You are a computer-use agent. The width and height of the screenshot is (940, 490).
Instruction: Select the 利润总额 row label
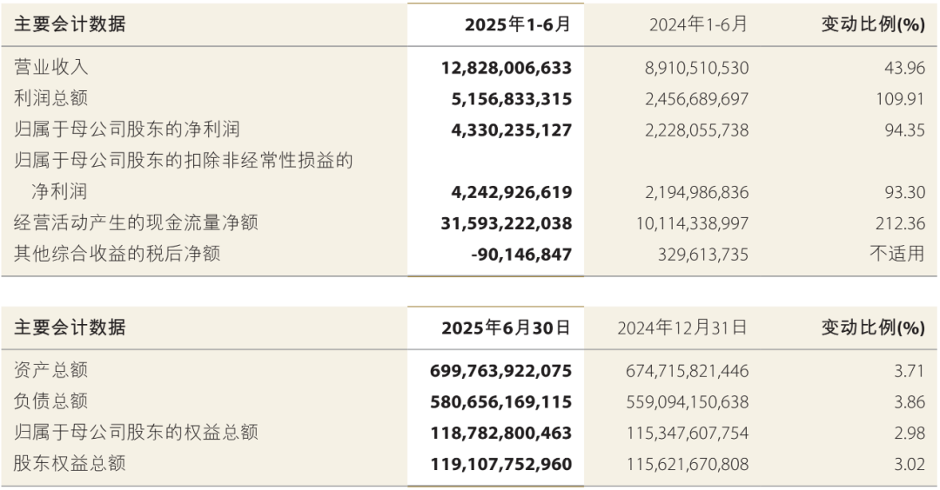coord(51,98)
